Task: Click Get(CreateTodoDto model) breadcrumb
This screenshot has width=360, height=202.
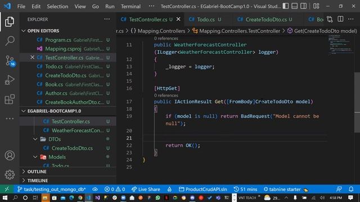Action: (322, 31)
